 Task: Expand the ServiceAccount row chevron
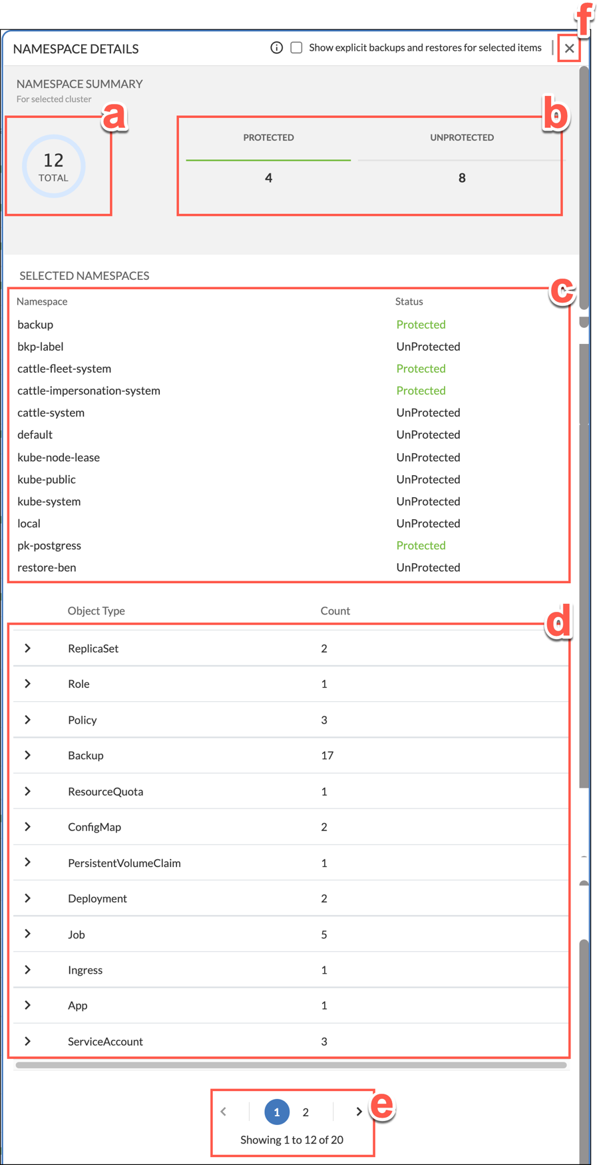(x=28, y=1041)
